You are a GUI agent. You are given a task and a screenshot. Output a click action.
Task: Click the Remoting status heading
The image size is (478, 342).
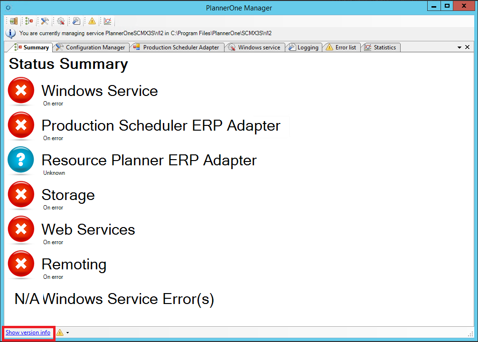pyautogui.click(x=74, y=265)
